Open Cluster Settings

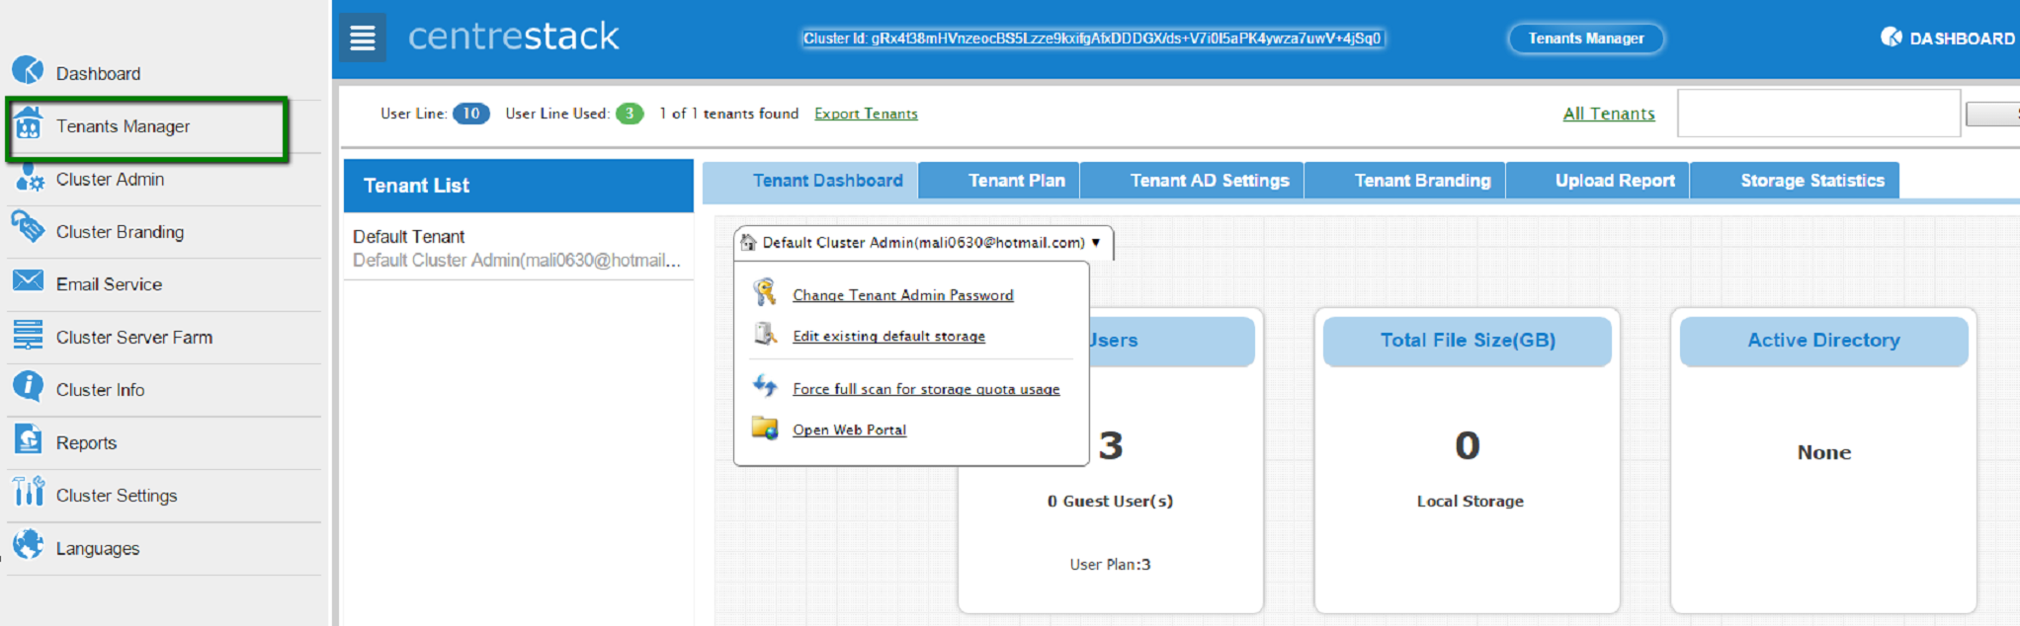click(x=117, y=496)
